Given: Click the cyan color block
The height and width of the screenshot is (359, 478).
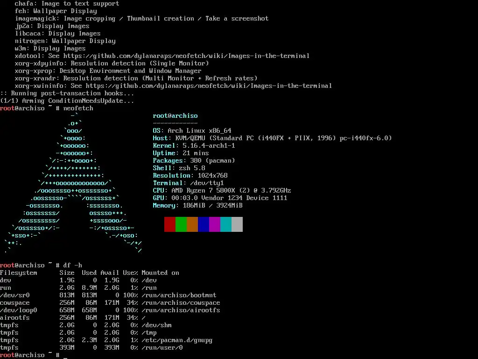Looking at the screenshot, I should pos(226,224).
